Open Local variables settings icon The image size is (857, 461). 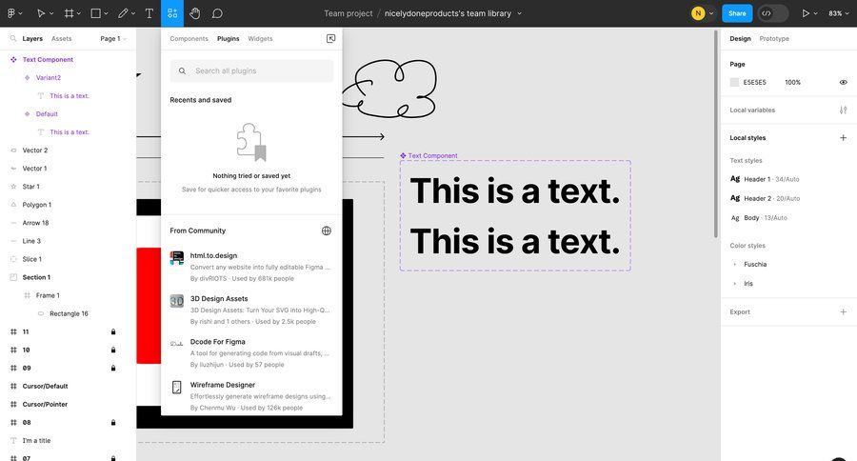point(843,110)
